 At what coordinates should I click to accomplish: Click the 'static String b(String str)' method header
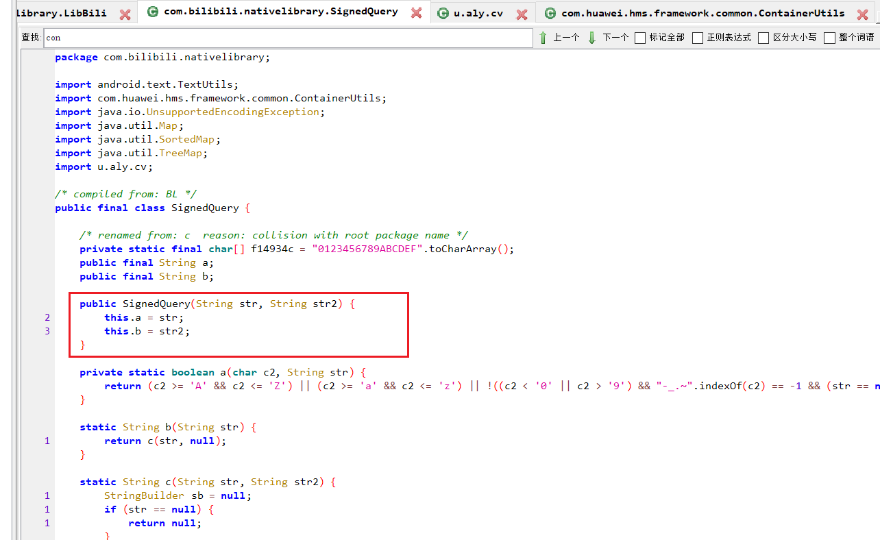168,427
